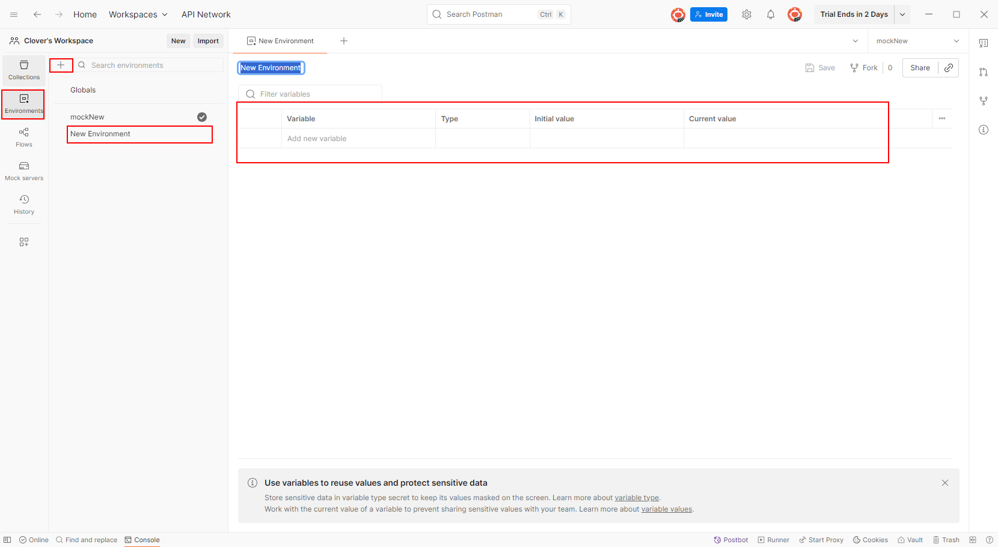Select mockNew in environment list
Screen dimensions: 998x547
(x=87, y=117)
